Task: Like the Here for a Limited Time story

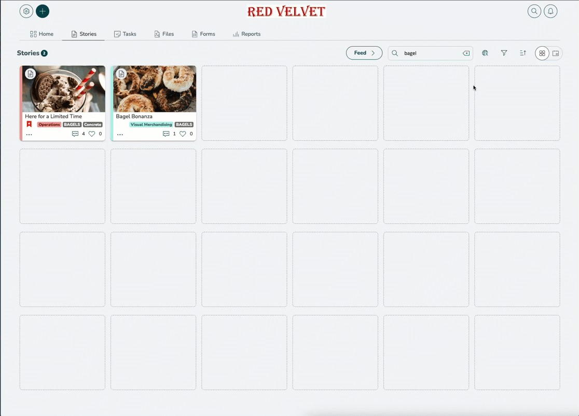Action: tap(92, 134)
